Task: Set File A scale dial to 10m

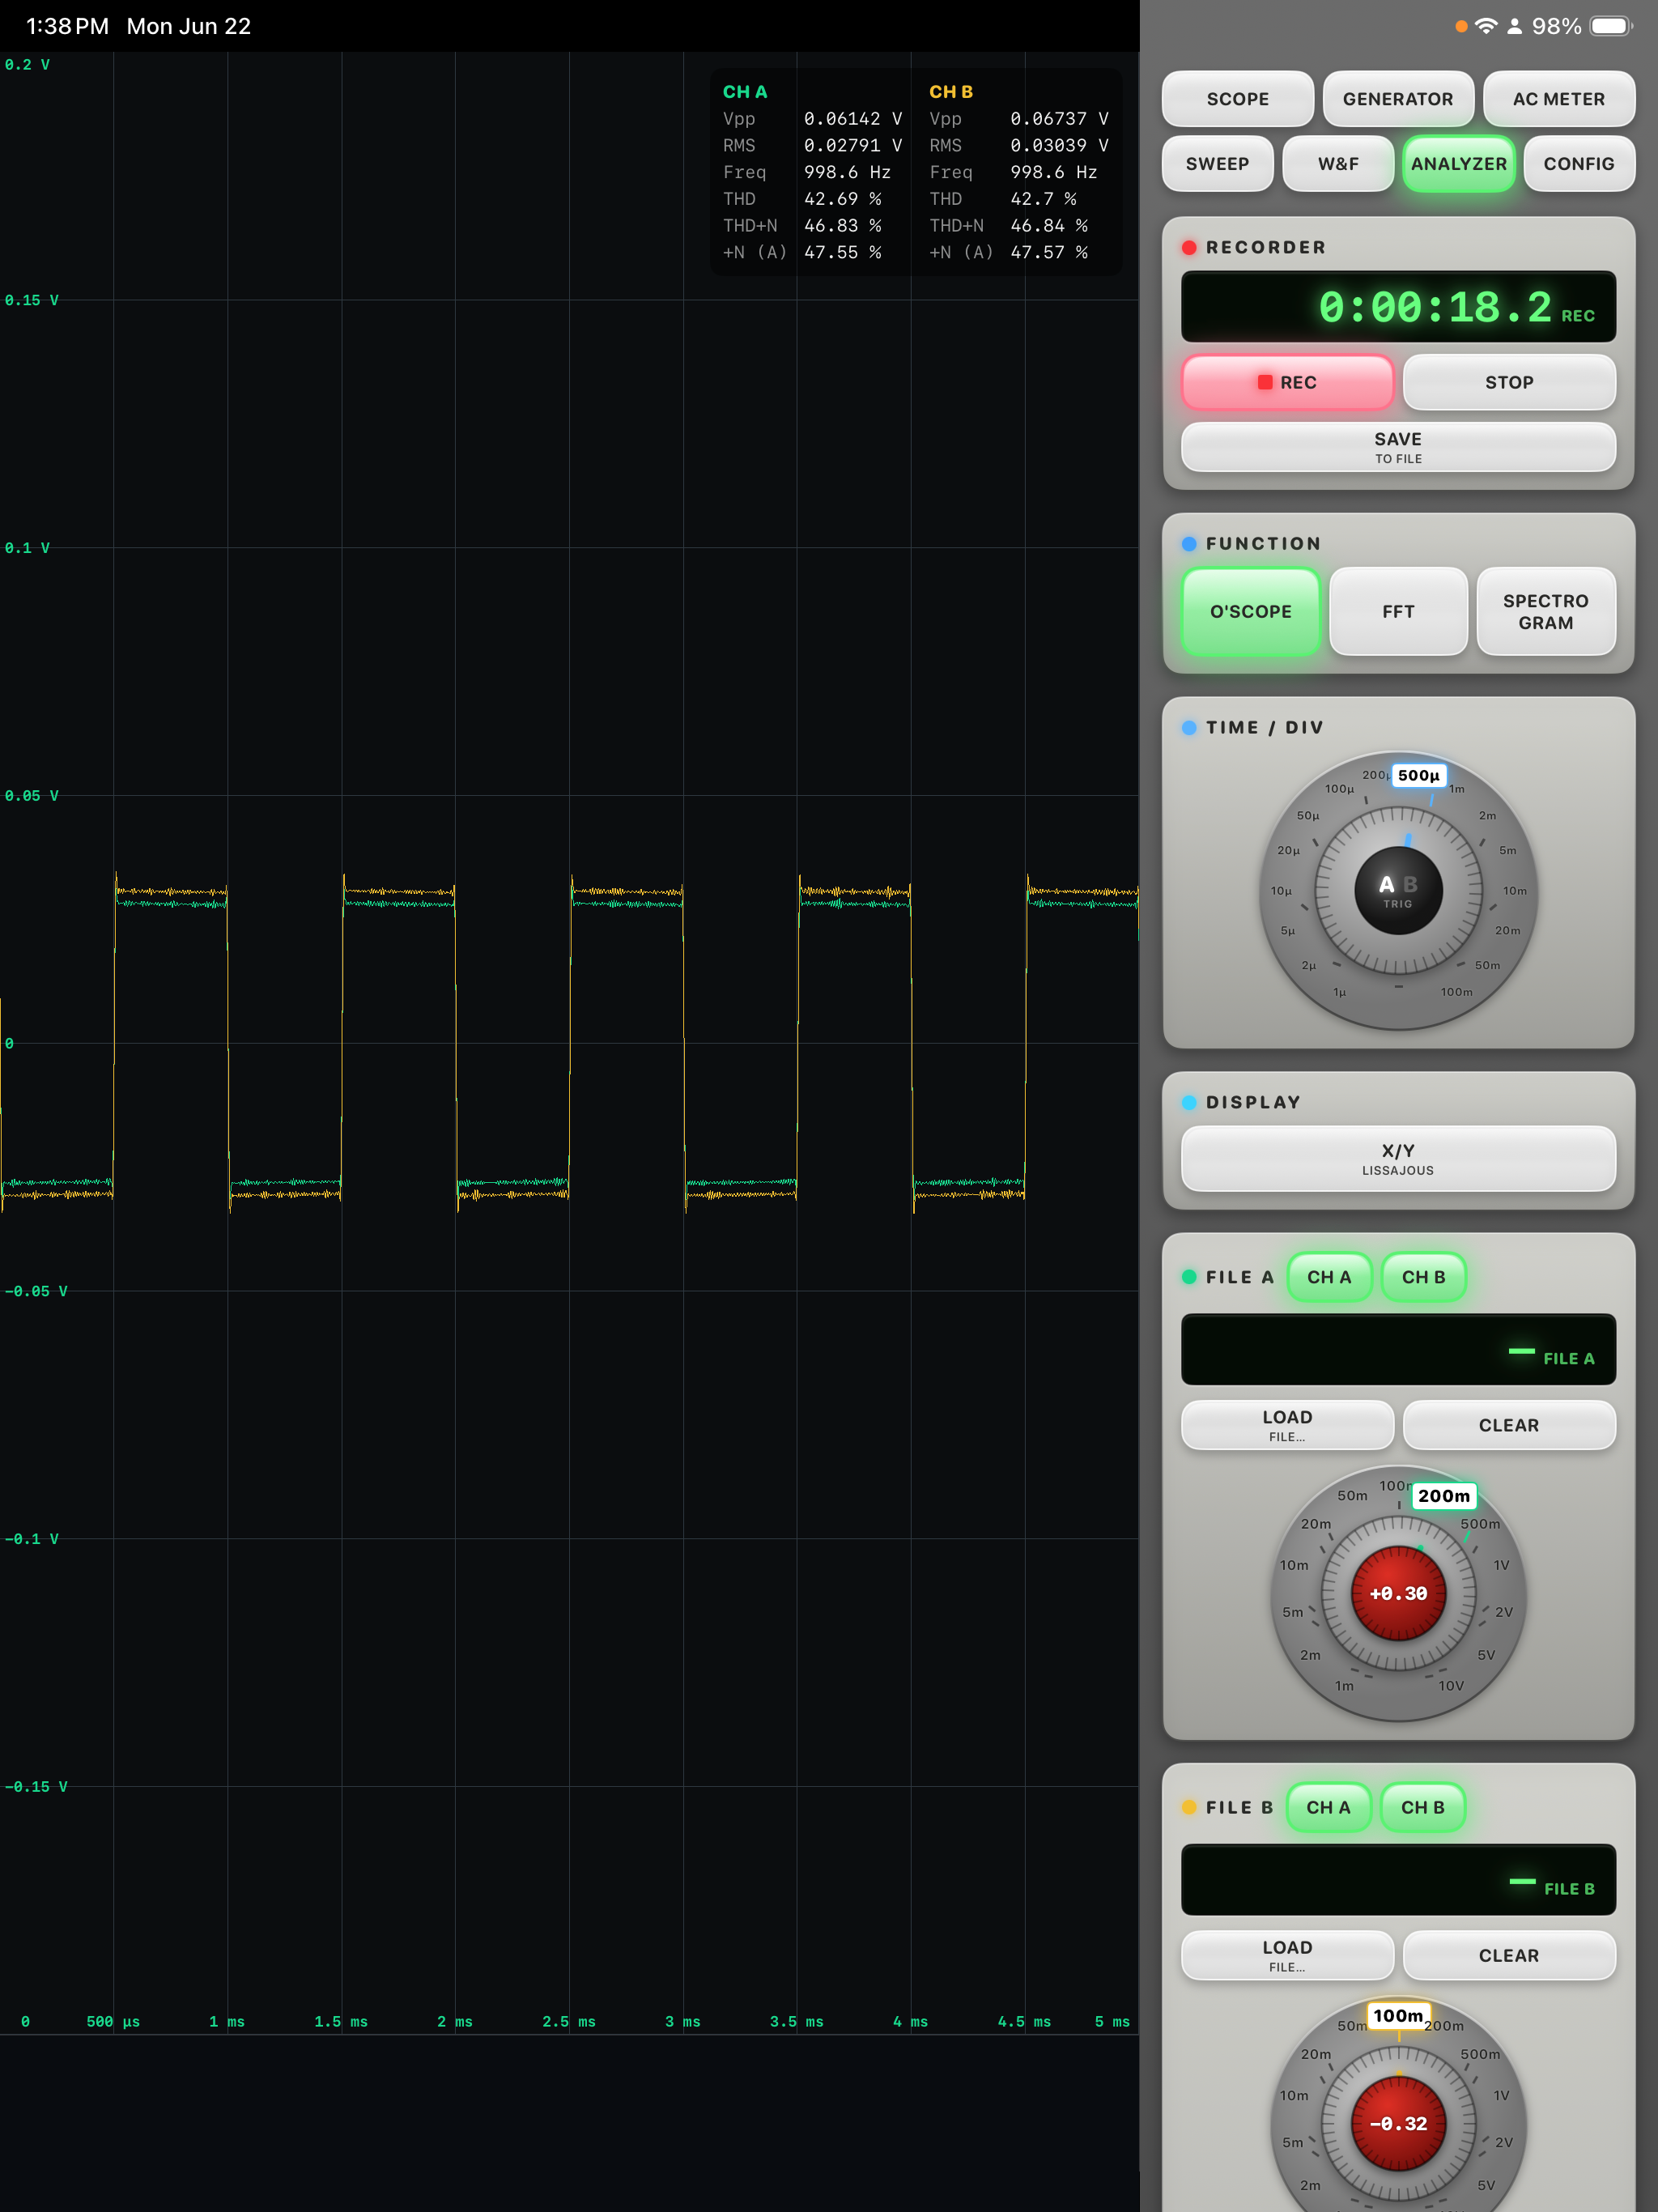Action: [1294, 1565]
